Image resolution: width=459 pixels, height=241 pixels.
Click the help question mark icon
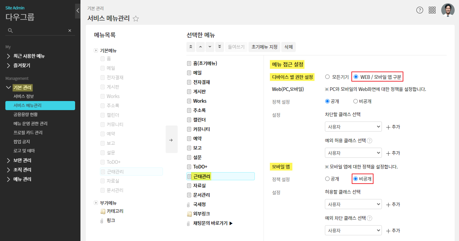pyautogui.click(x=419, y=10)
